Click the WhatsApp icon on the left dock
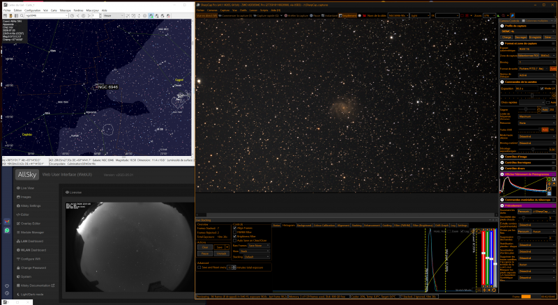 7,230
